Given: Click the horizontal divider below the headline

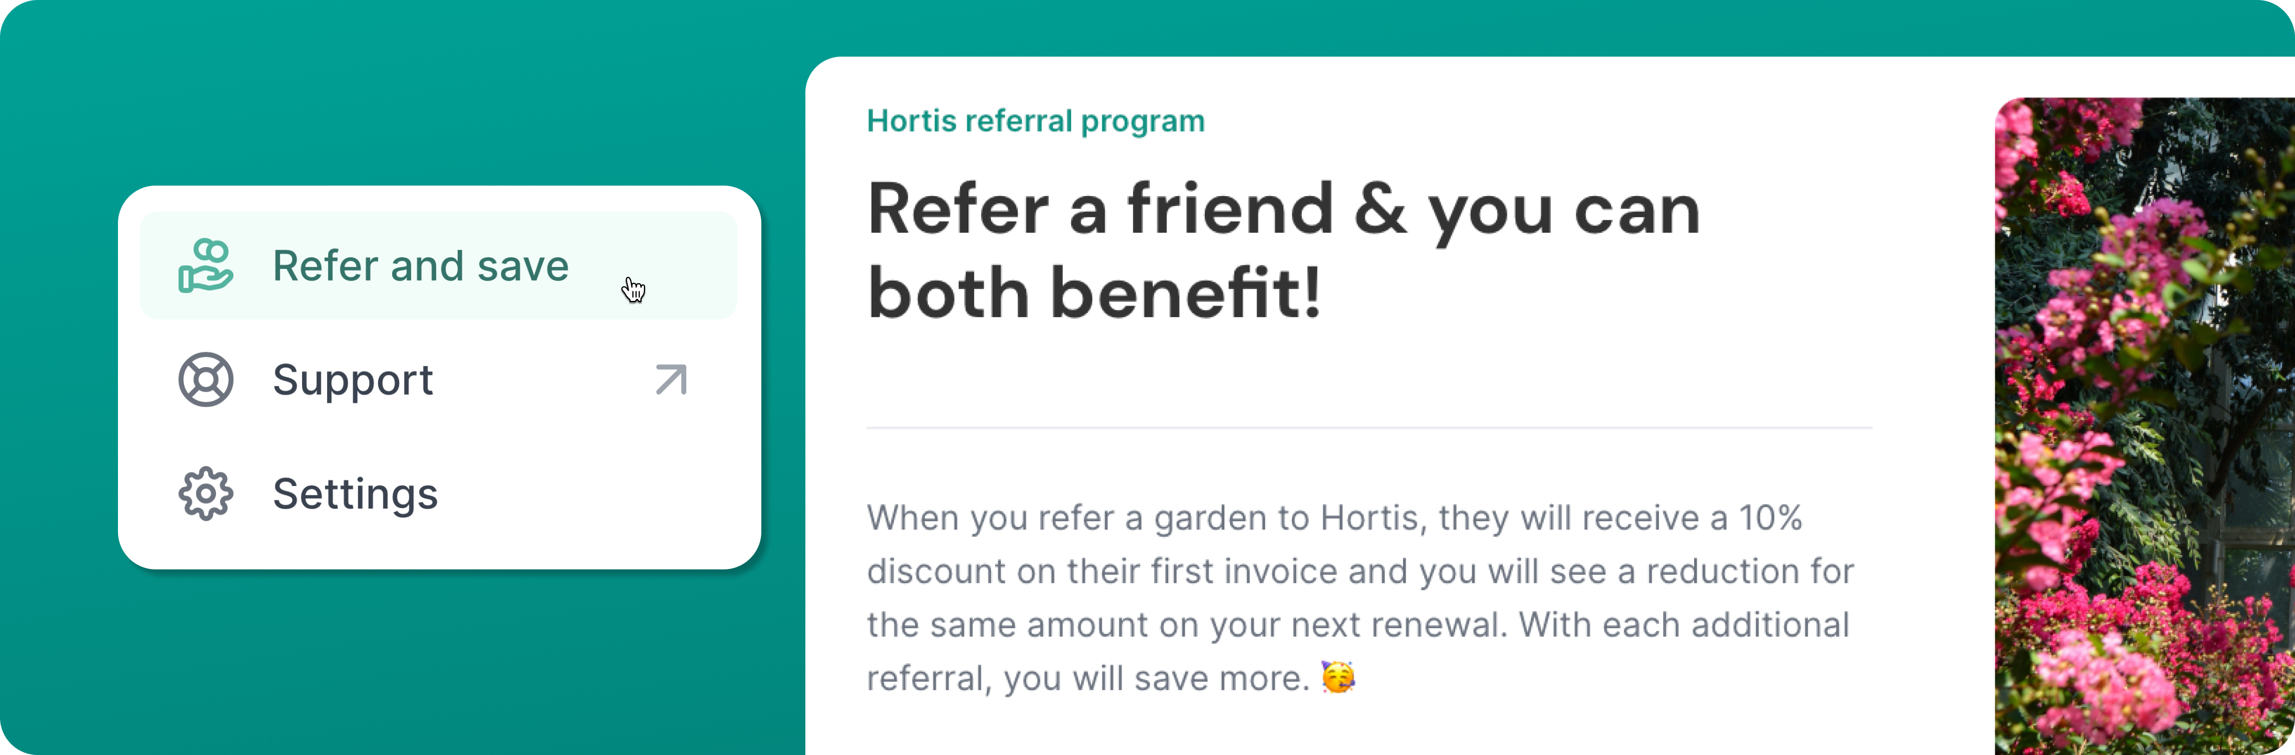Looking at the screenshot, I should [x=1370, y=428].
